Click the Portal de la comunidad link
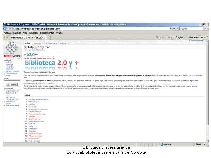211x158 pixels. click(x=10, y=66)
